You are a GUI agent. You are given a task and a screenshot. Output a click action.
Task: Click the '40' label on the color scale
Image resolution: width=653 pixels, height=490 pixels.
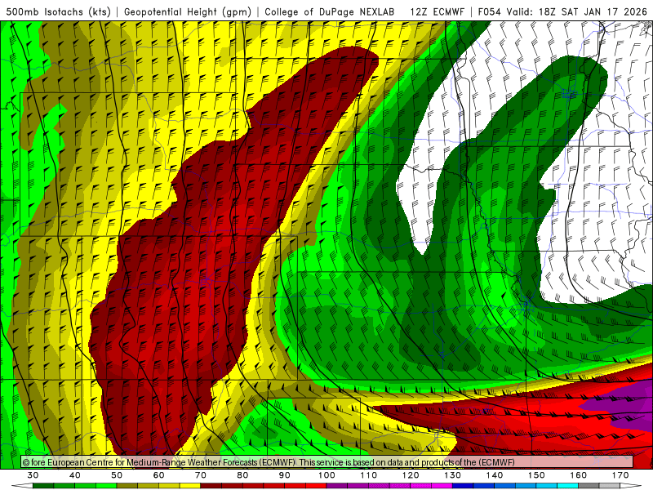(x=75, y=475)
